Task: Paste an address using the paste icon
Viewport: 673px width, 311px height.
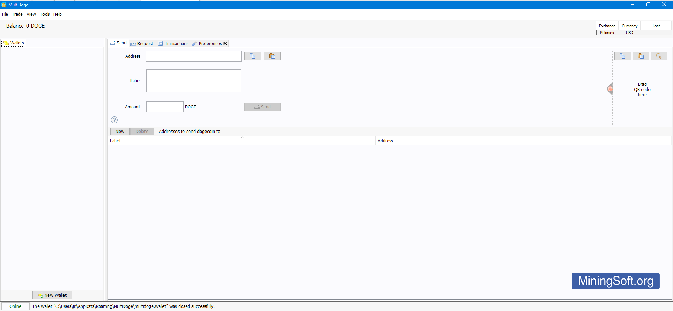Action: 272,56
